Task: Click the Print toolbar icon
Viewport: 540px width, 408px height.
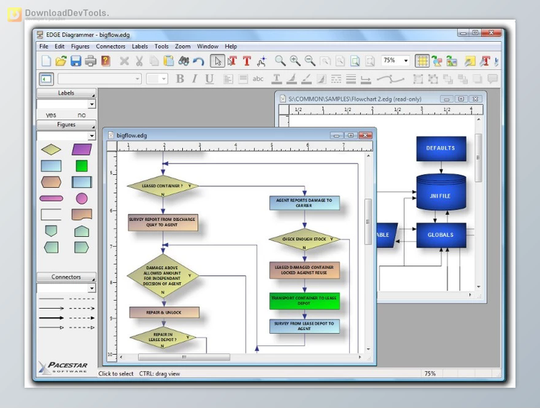Action: 91,61
